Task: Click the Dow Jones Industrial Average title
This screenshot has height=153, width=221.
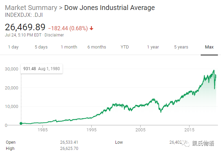Action: point(110,8)
